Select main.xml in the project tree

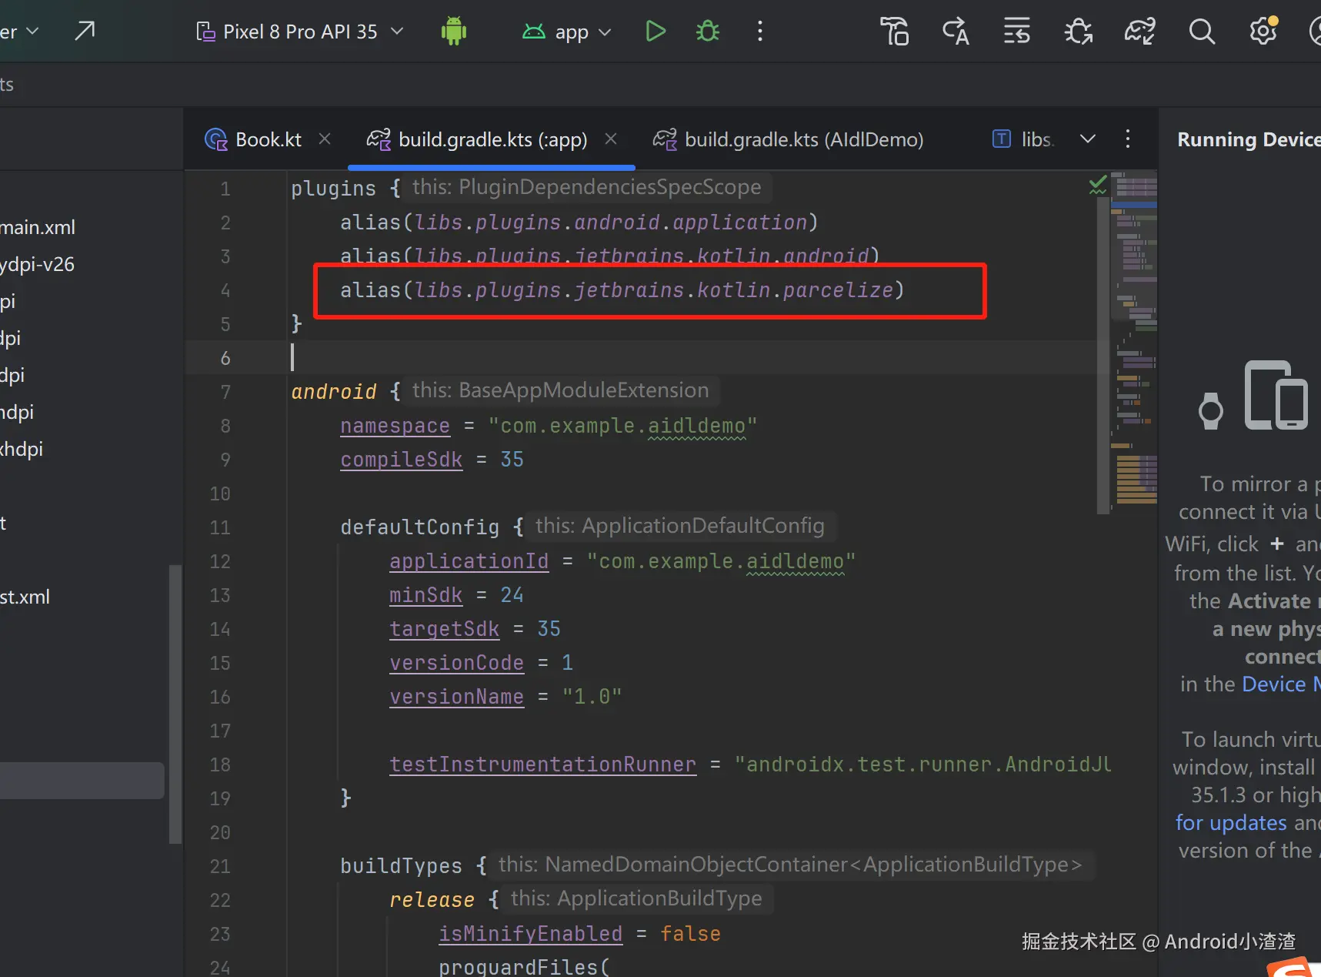(38, 228)
